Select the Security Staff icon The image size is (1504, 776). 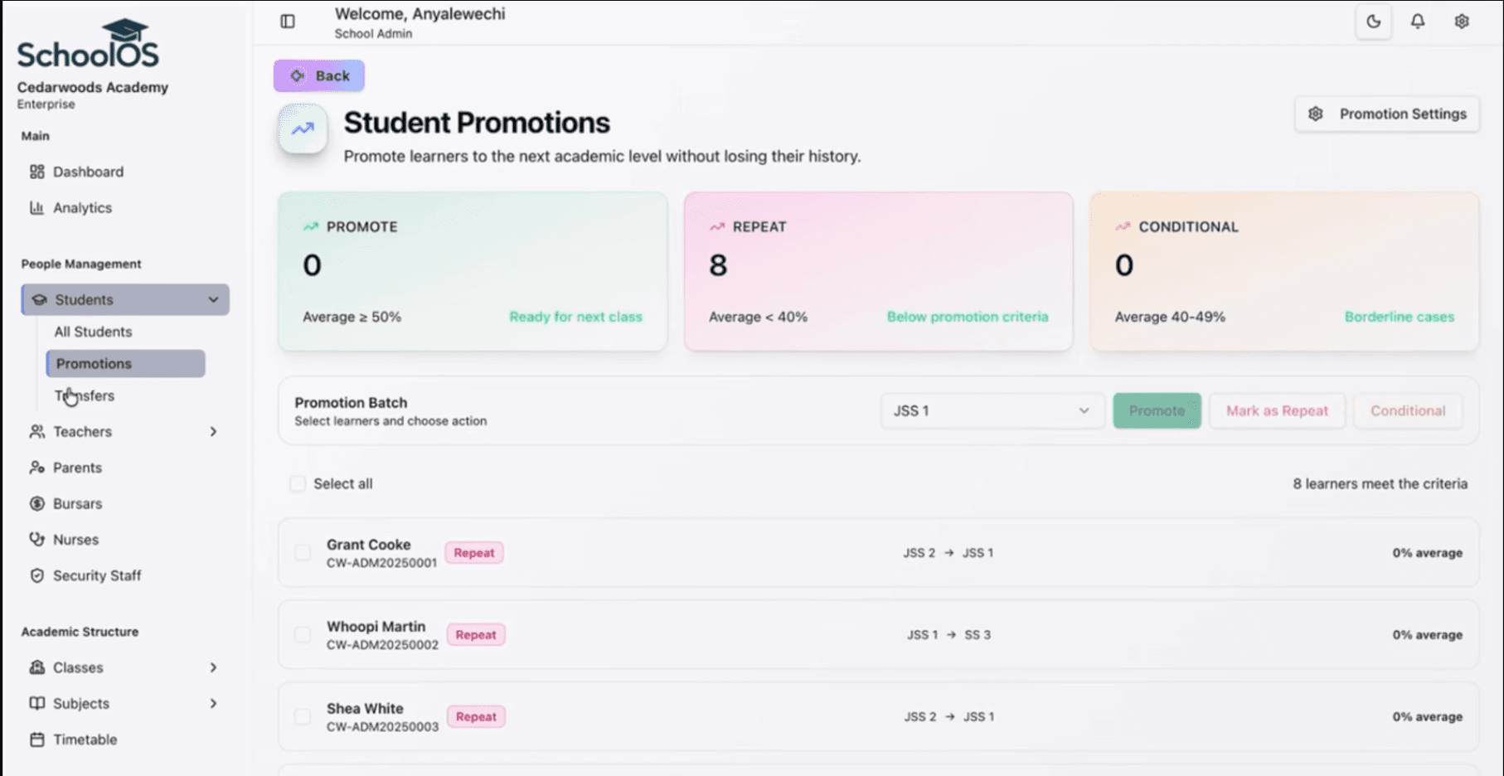[36, 575]
